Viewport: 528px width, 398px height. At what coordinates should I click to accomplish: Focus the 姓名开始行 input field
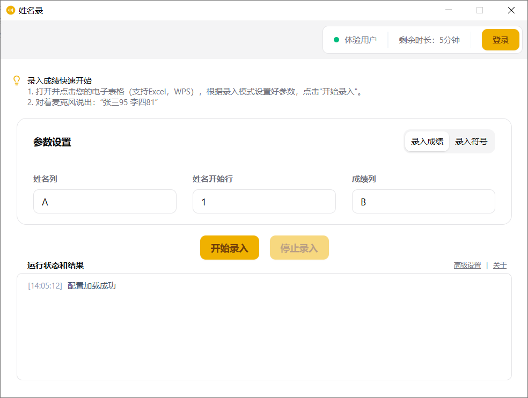point(264,201)
